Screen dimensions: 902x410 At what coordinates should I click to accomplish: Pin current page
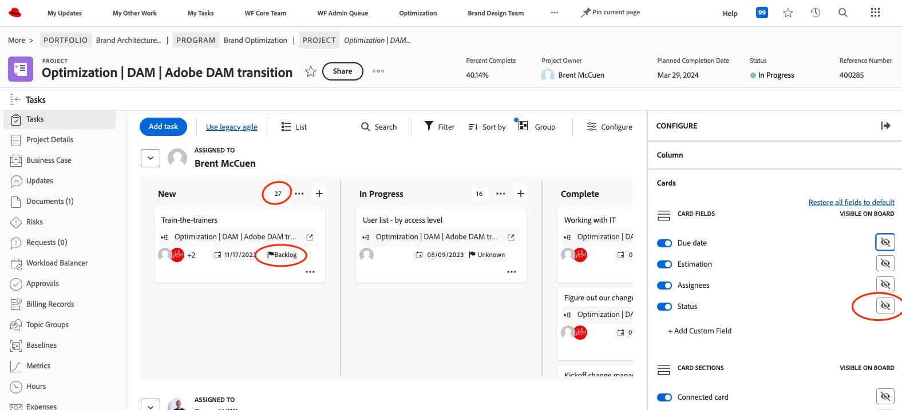(x=611, y=12)
